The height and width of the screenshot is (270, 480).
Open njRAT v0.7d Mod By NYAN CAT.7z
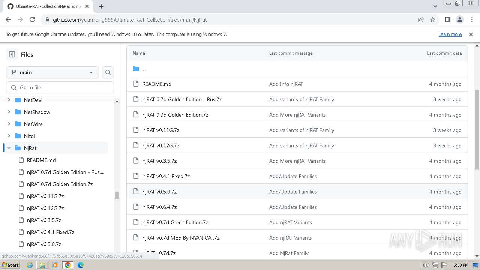tap(181, 238)
